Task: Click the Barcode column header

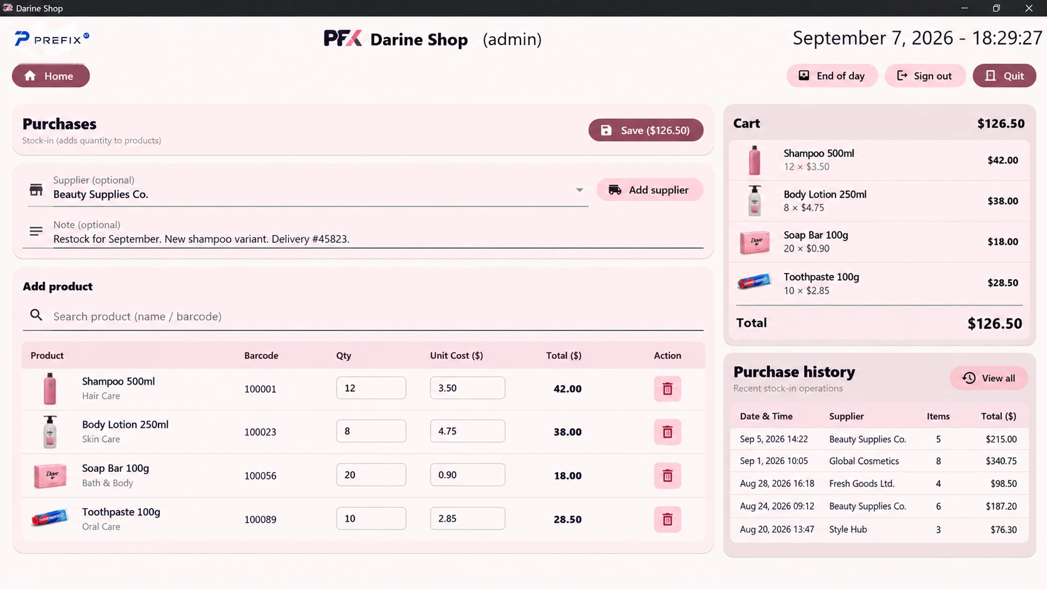Action: pos(261,356)
